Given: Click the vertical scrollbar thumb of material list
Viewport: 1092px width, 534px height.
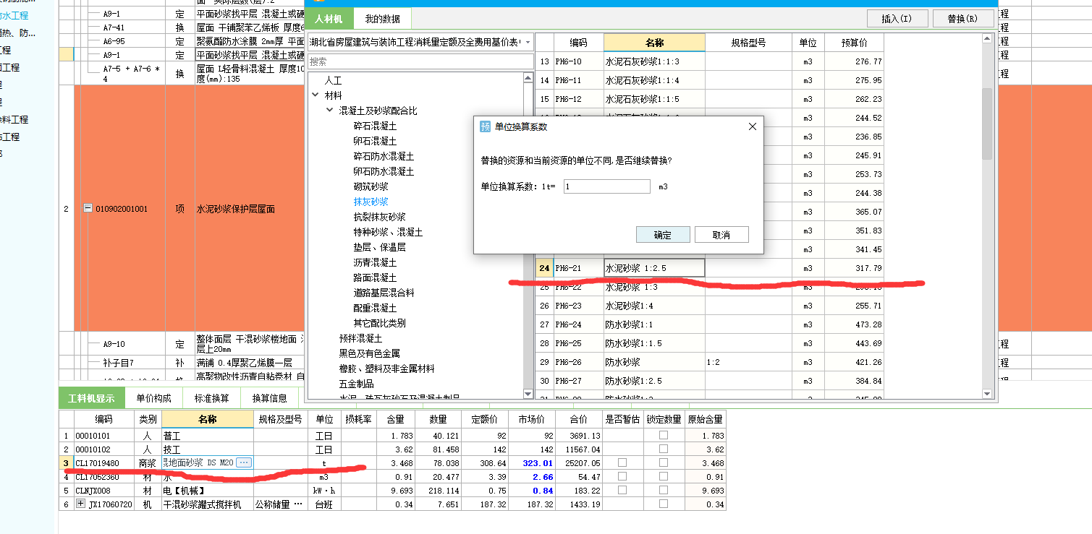Looking at the screenshot, I should point(988,124).
